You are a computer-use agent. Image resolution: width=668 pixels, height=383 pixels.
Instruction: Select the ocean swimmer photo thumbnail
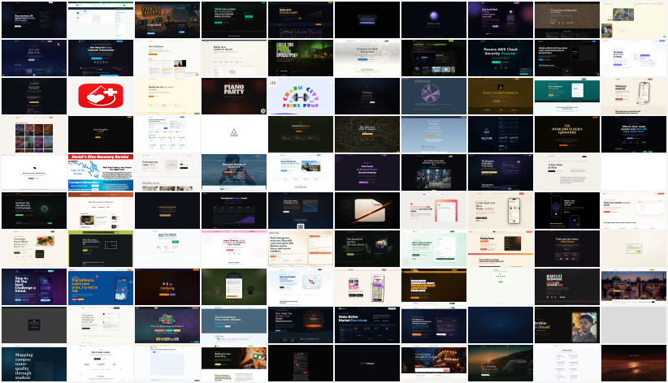coord(234,172)
